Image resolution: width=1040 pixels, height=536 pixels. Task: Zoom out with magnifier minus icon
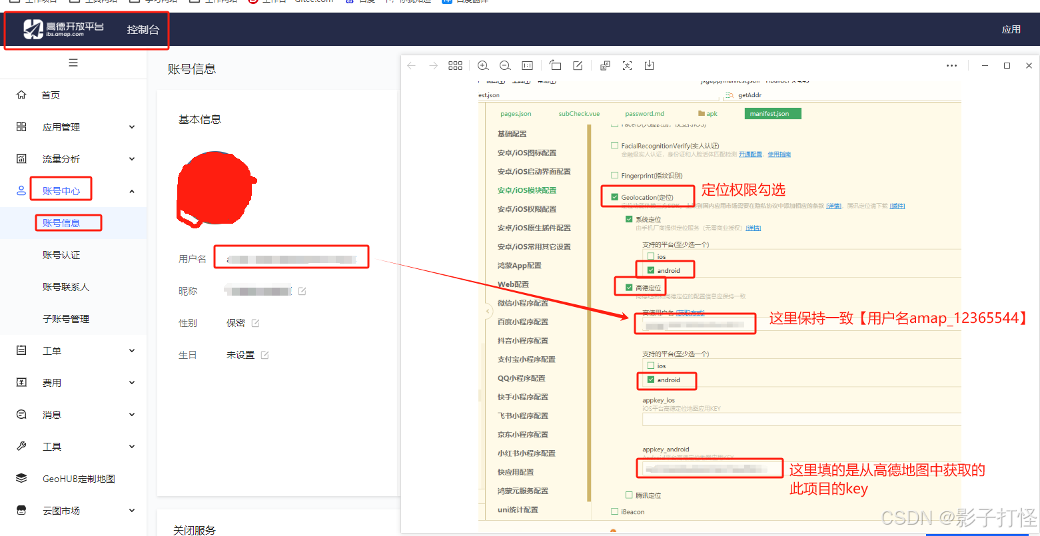pos(505,65)
